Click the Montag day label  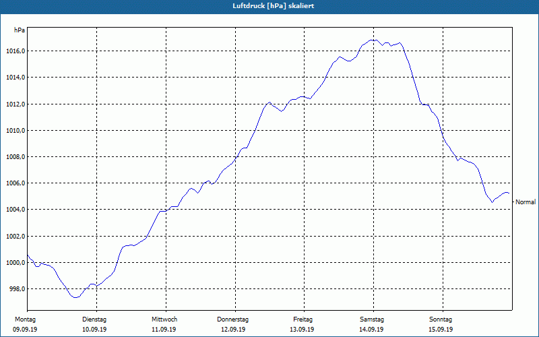25,319
